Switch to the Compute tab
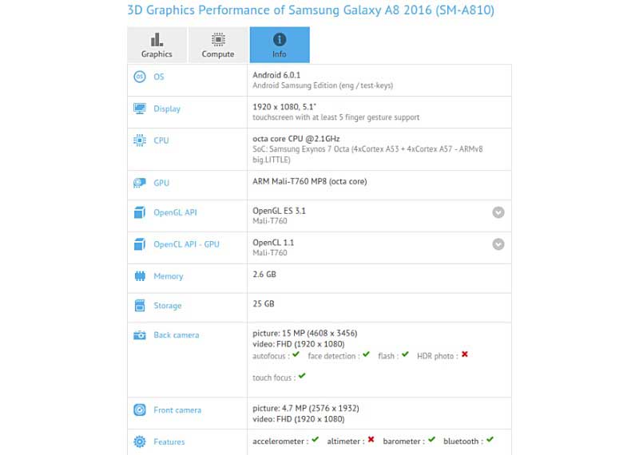Screen dimensions: 639x455 218,45
